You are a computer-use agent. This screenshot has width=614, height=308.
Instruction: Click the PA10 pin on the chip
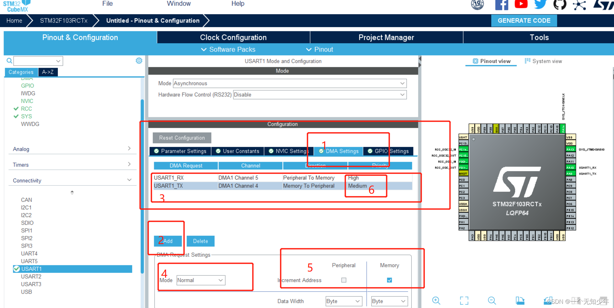[570, 168]
